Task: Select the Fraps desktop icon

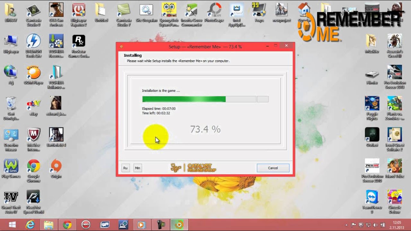Action: click(259, 13)
